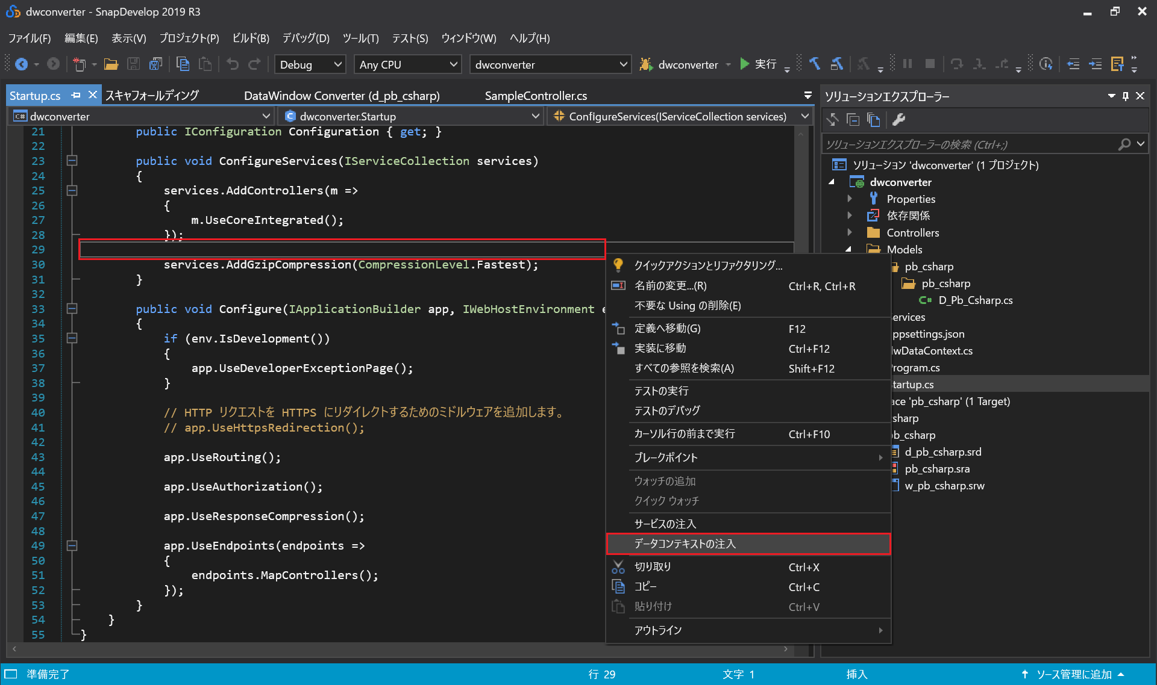The image size is (1157, 685).
Task: Click the Properties wrench in Solution Explorer
Action: tap(898, 120)
